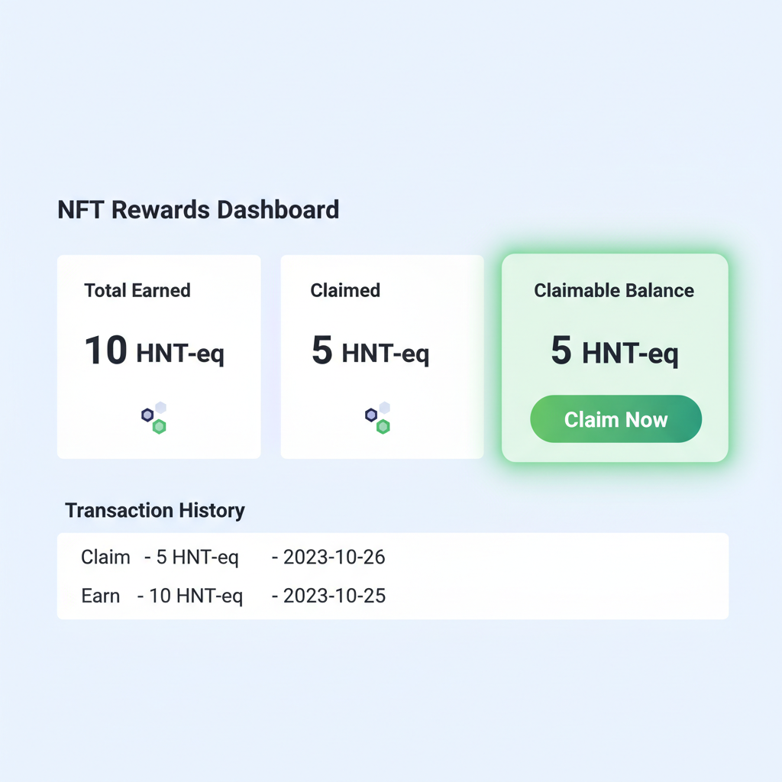Click the 10 HNT-eq amount on the Earn row
Viewport: 782px width, 782px height.
point(198,596)
